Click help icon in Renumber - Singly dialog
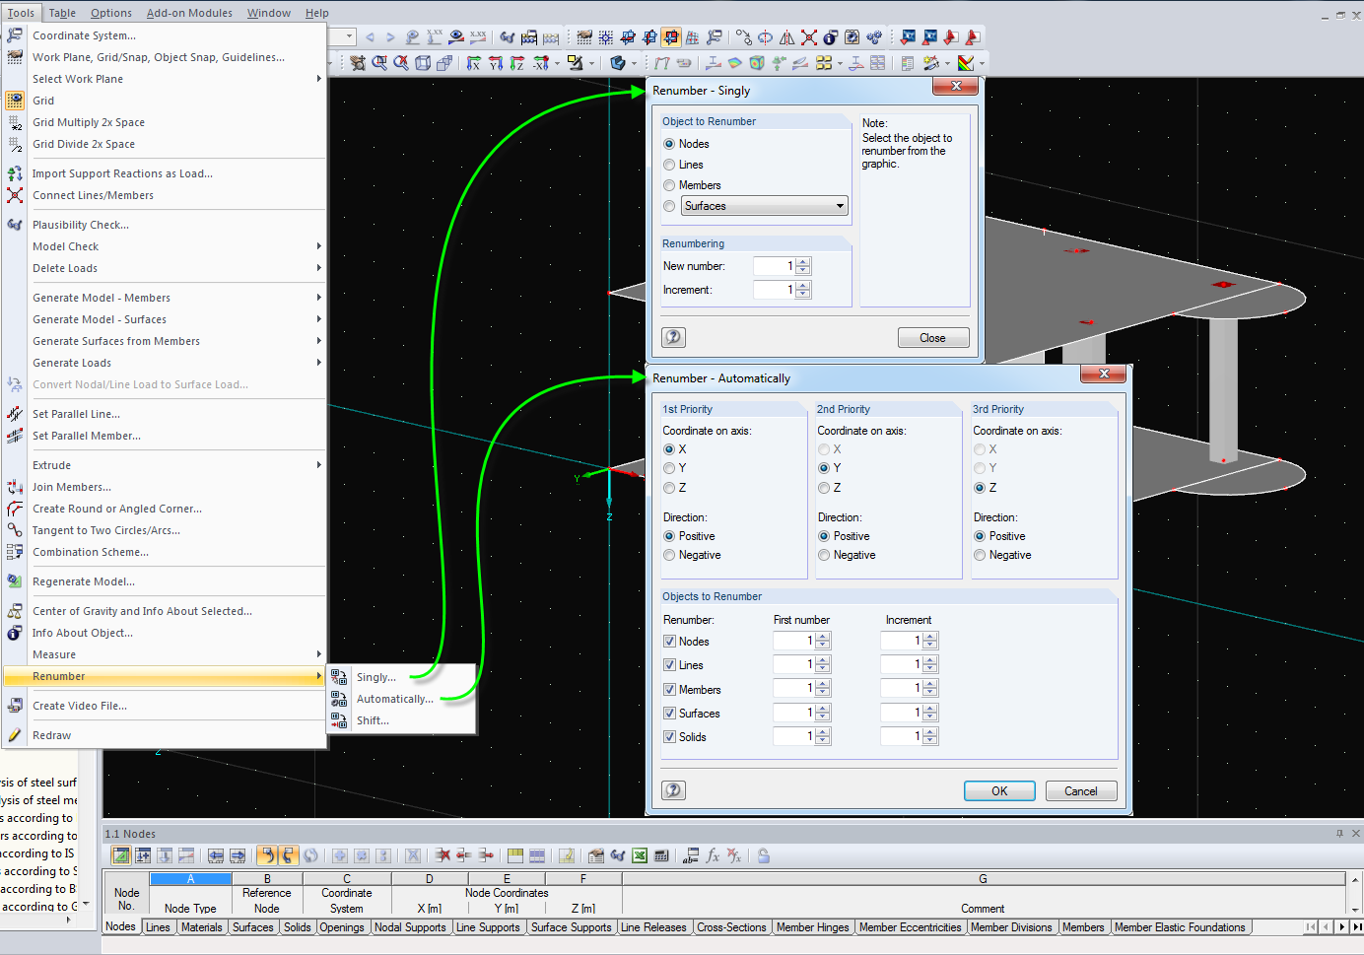Image resolution: width=1364 pixels, height=955 pixels. pyautogui.click(x=673, y=337)
